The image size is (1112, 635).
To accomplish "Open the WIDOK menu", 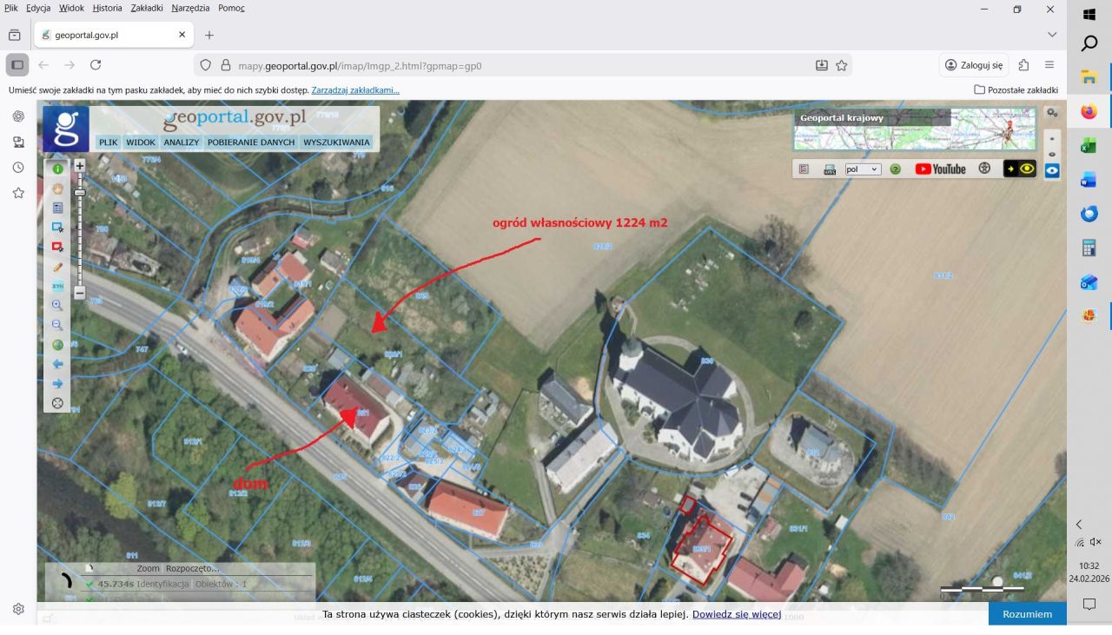I will click(141, 142).
